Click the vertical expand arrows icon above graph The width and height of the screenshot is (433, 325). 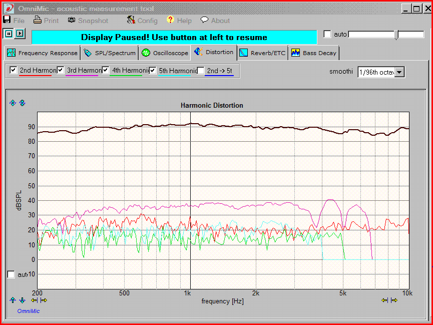[13, 103]
